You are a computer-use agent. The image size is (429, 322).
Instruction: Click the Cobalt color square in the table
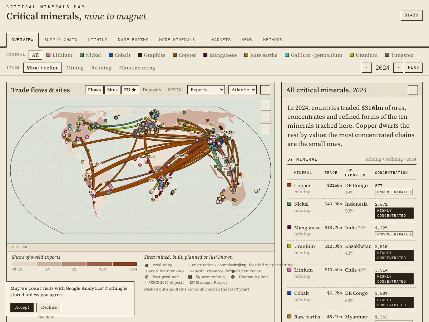pos(290,293)
